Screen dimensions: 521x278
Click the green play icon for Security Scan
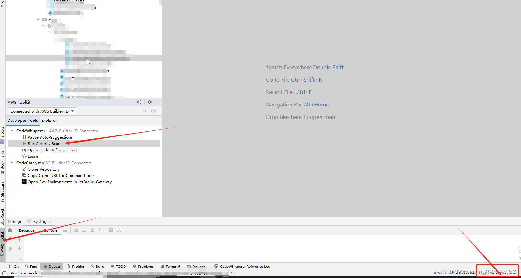[x=24, y=143]
